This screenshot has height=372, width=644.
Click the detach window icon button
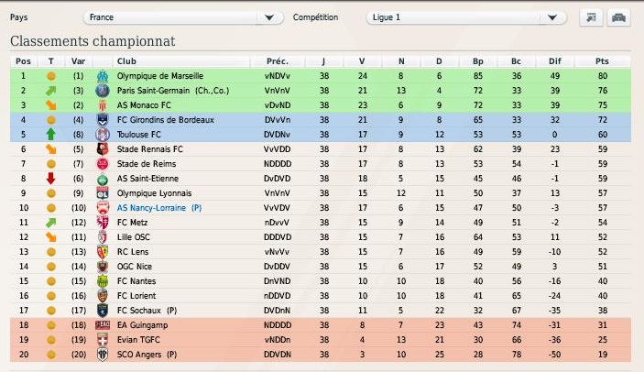[x=591, y=17]
